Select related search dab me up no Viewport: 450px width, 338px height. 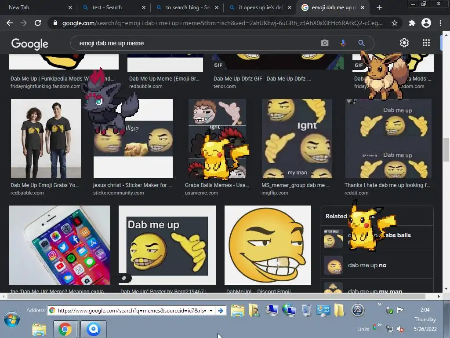click(377, 265)
